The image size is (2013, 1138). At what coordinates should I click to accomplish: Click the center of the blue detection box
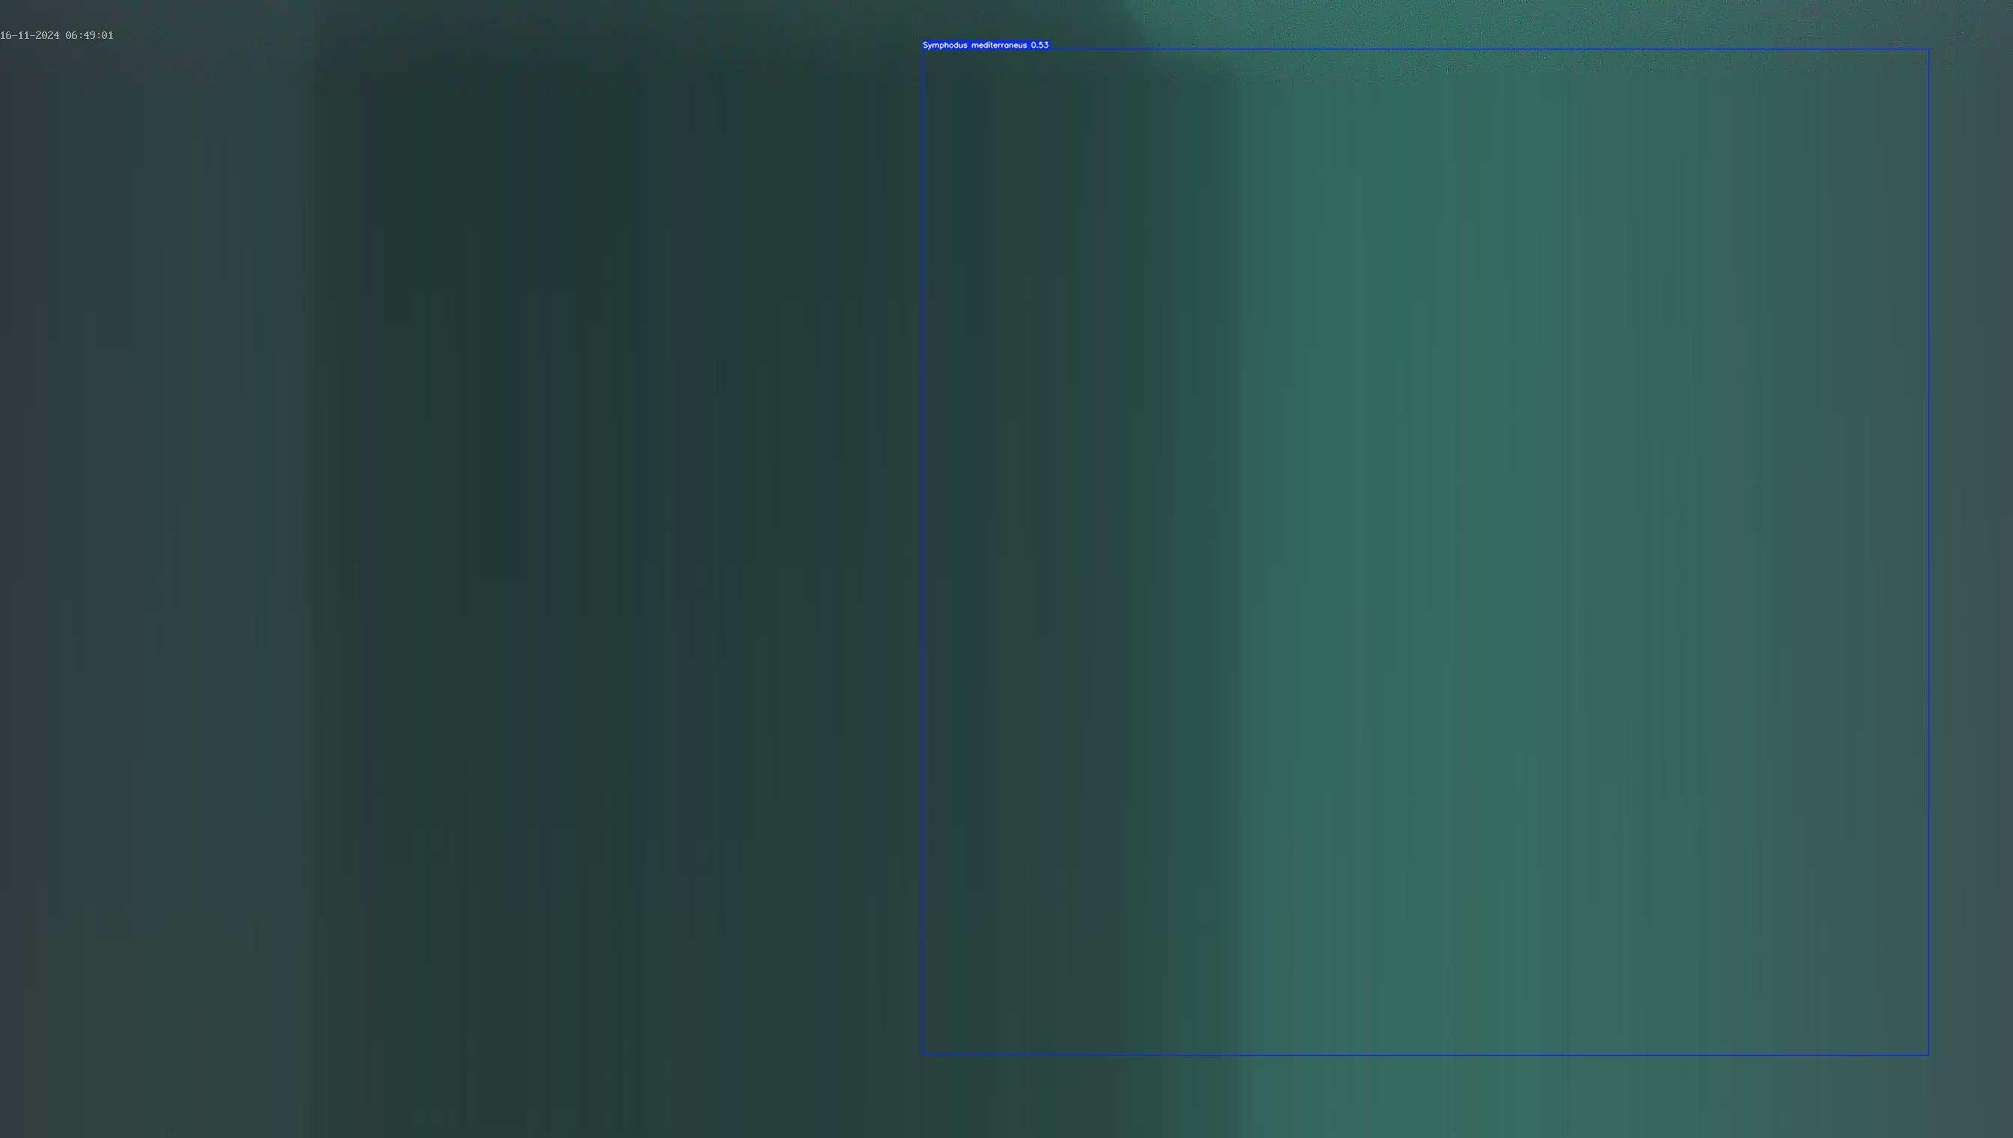1426,552
